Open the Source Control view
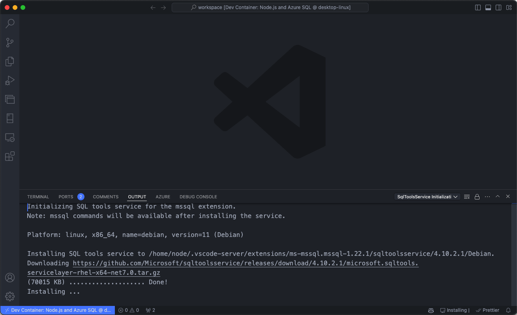The image size is (517, 315). (9, 42)
